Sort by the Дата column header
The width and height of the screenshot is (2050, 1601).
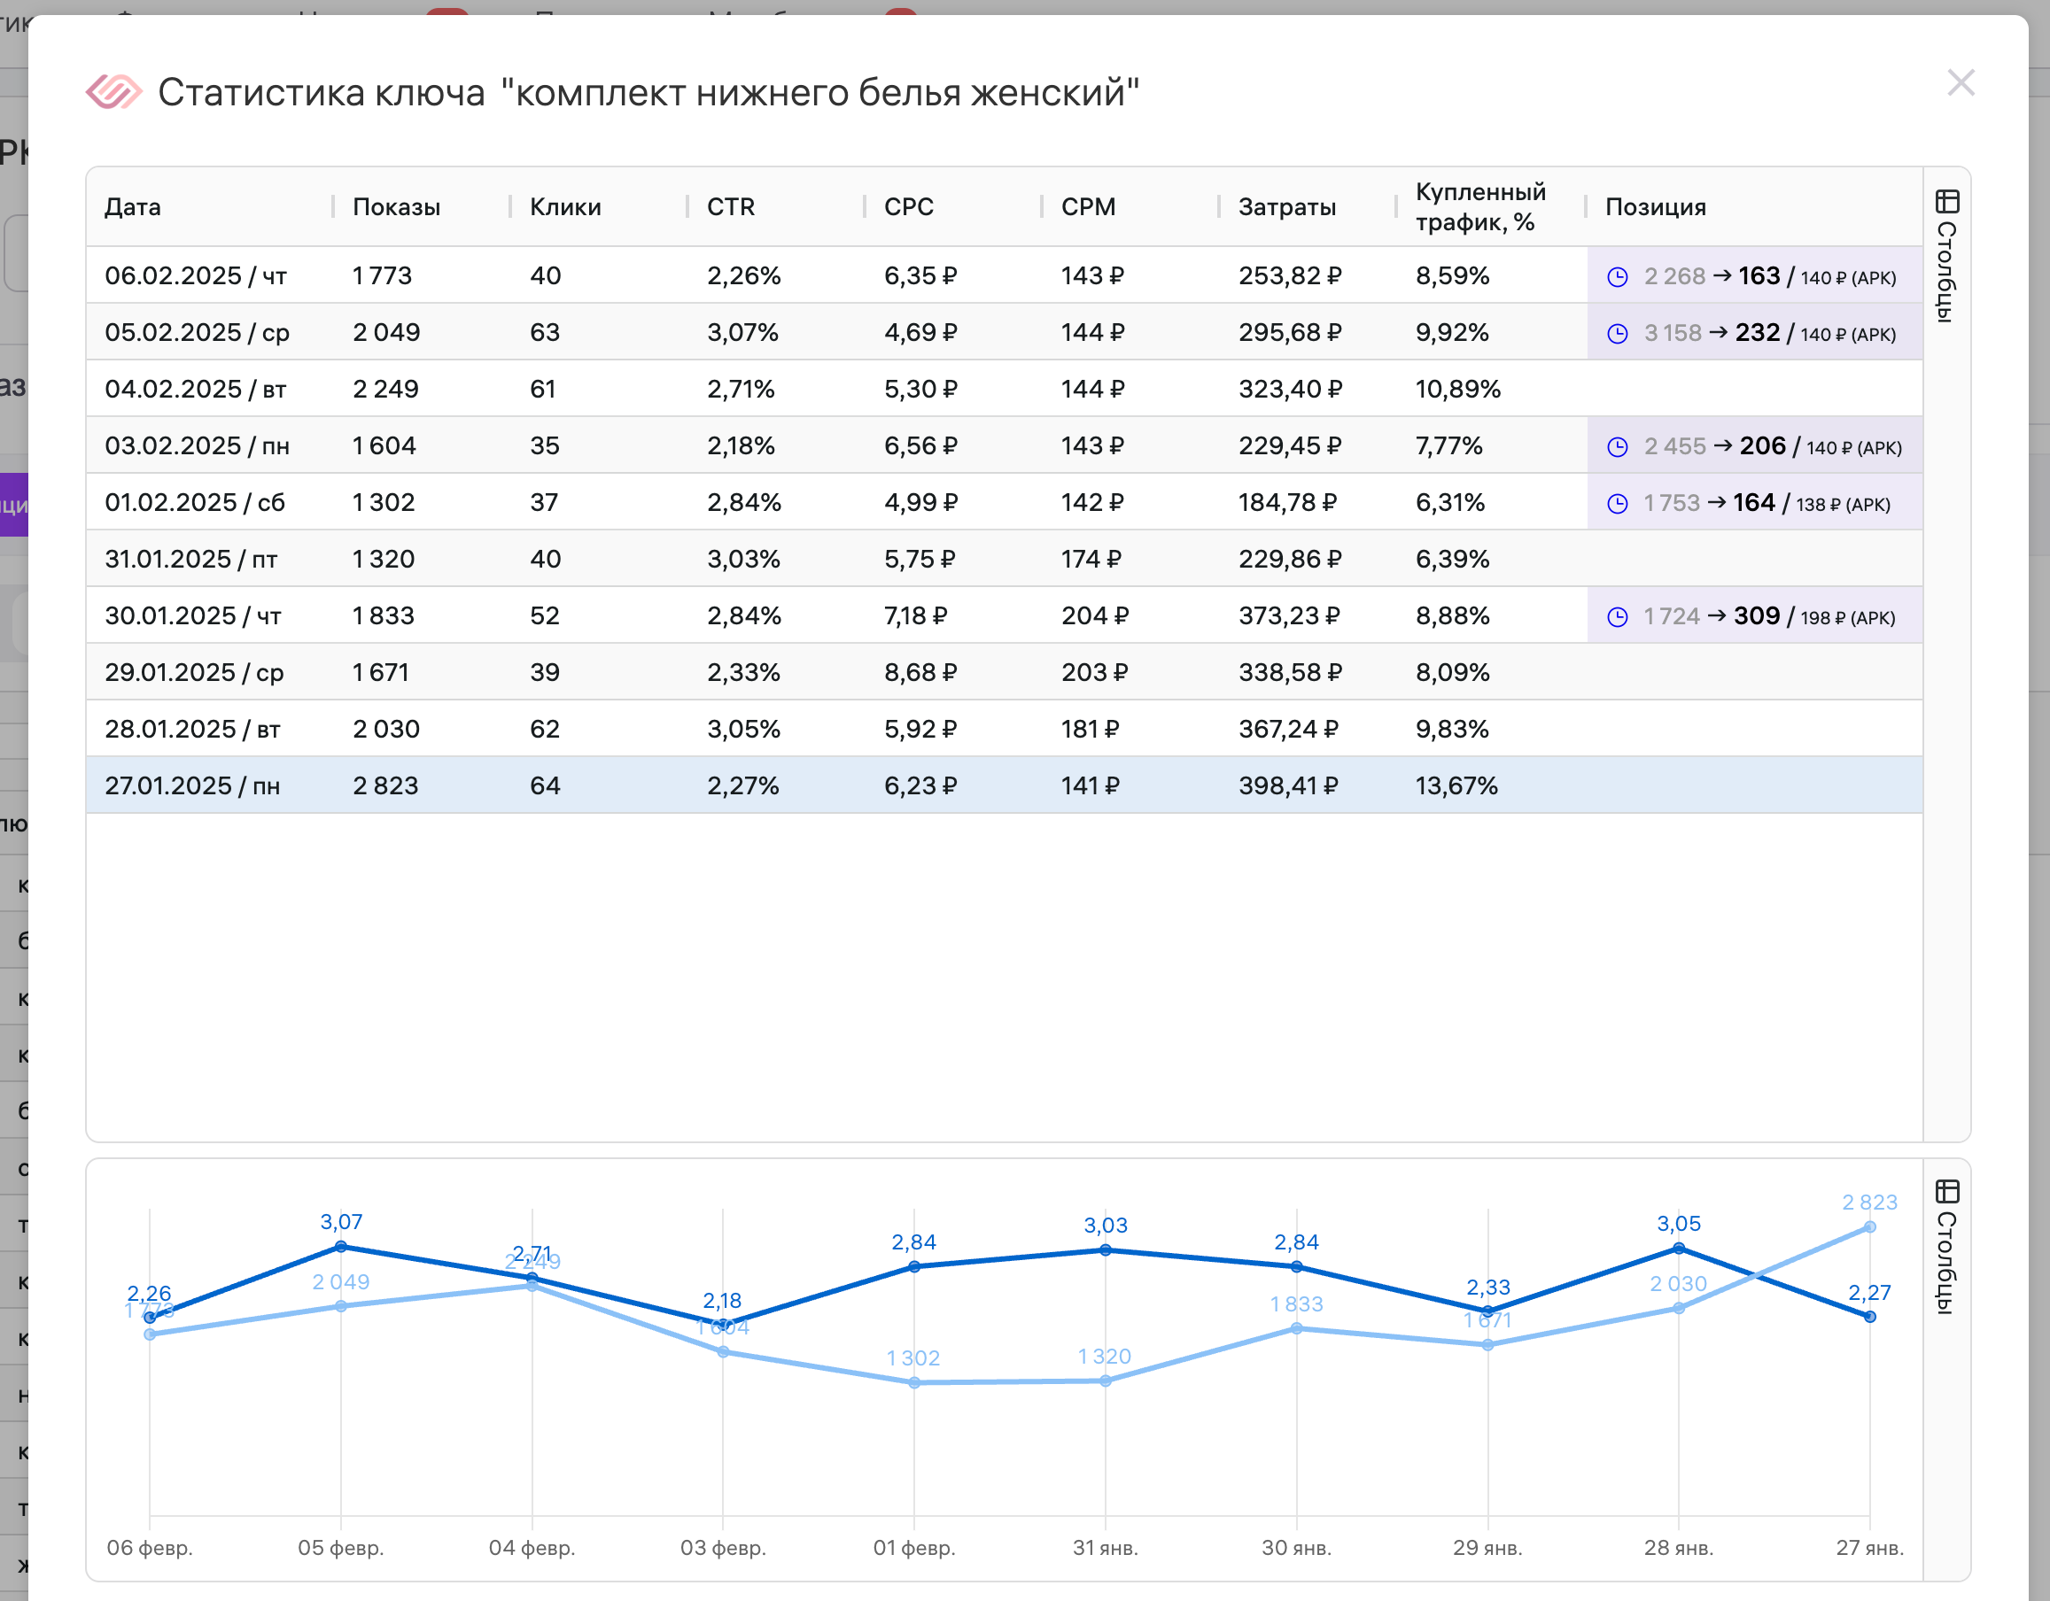pos(132,206)
